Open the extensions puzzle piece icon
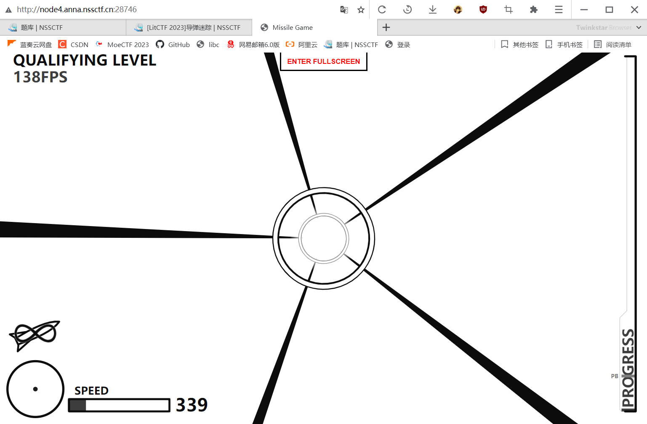The width and height of the screenshot is (647, 424). (533, 10)
